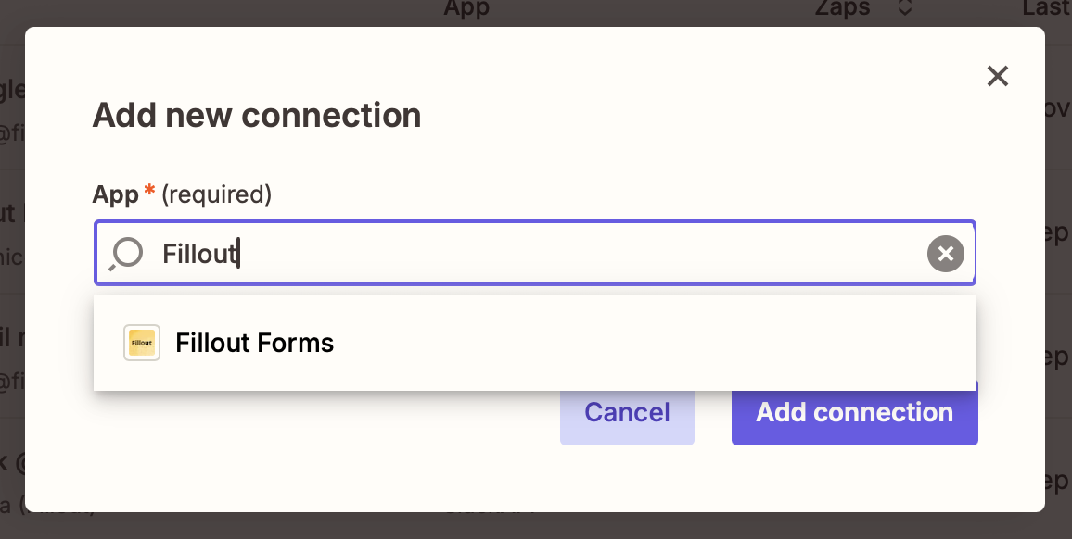
Task: Click the App (required) field label
Action: 181,194
